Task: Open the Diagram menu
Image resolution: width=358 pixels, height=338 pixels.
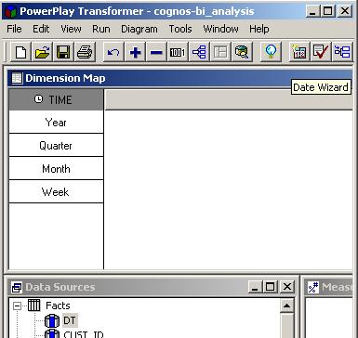Action: click(x=139, y=29)
